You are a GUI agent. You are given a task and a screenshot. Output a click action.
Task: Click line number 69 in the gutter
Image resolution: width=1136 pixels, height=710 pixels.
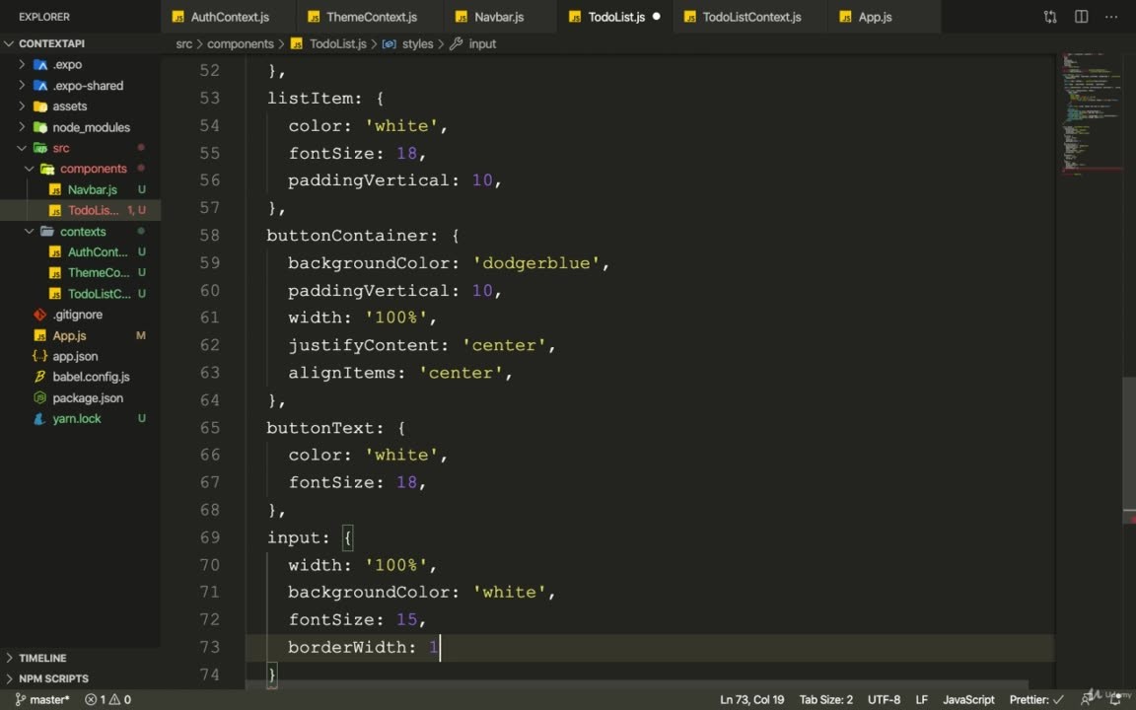pyautogui.click(x=209, y=537)
